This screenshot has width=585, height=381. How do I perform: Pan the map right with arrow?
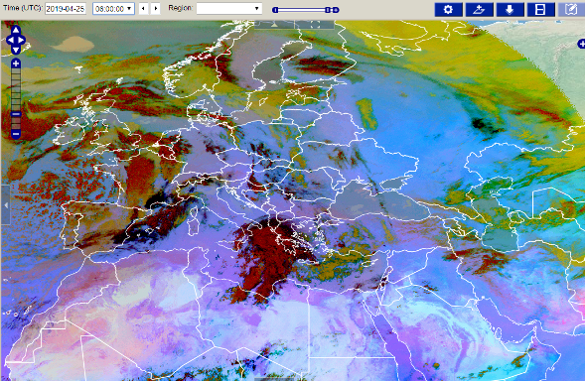click(x=21, y=40)
